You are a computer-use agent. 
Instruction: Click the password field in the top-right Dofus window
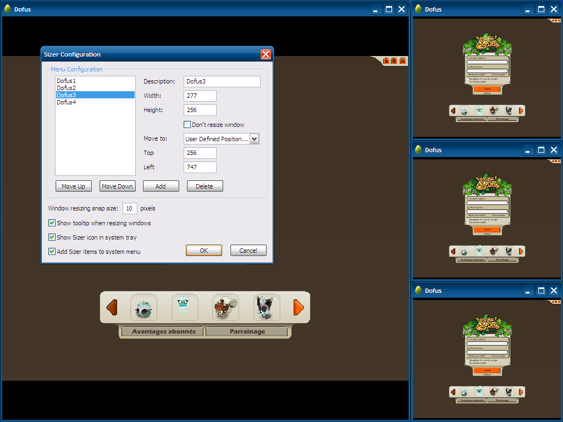tap(487, 71)
